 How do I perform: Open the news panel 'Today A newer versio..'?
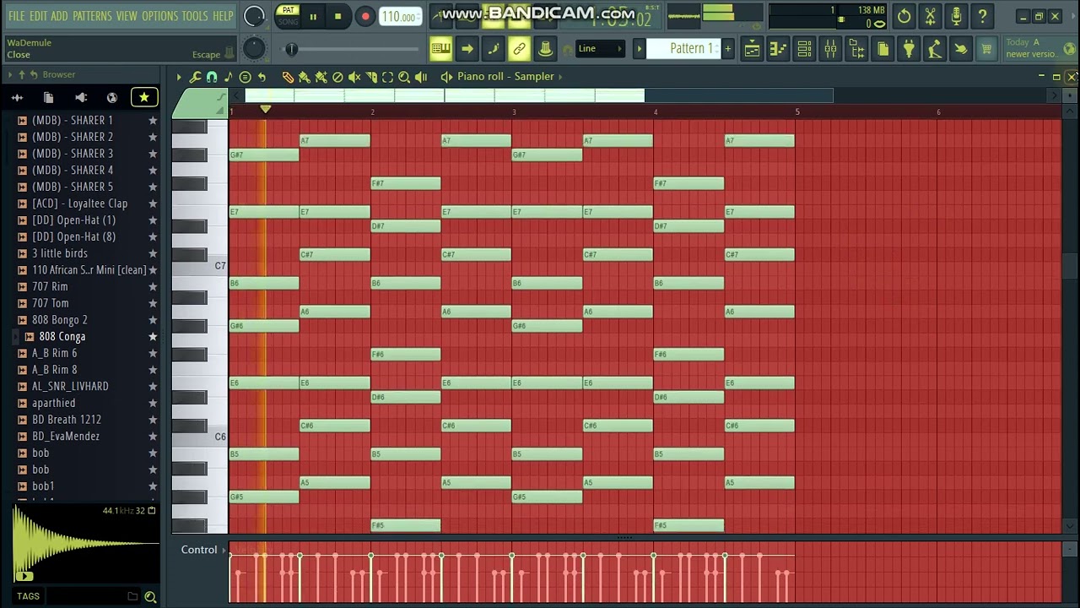(1039, 48)
